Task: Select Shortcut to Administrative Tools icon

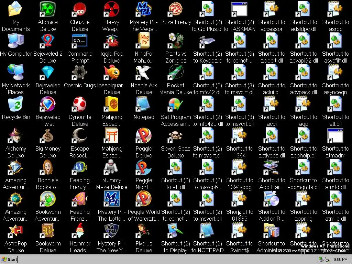Action: [272, 230]
